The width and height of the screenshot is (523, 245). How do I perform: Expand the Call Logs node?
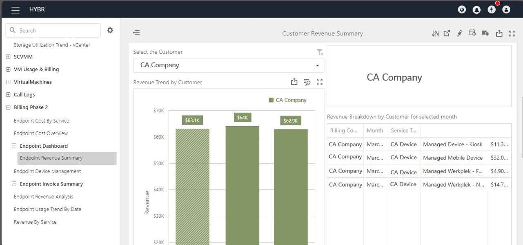[x=8, y=94]
